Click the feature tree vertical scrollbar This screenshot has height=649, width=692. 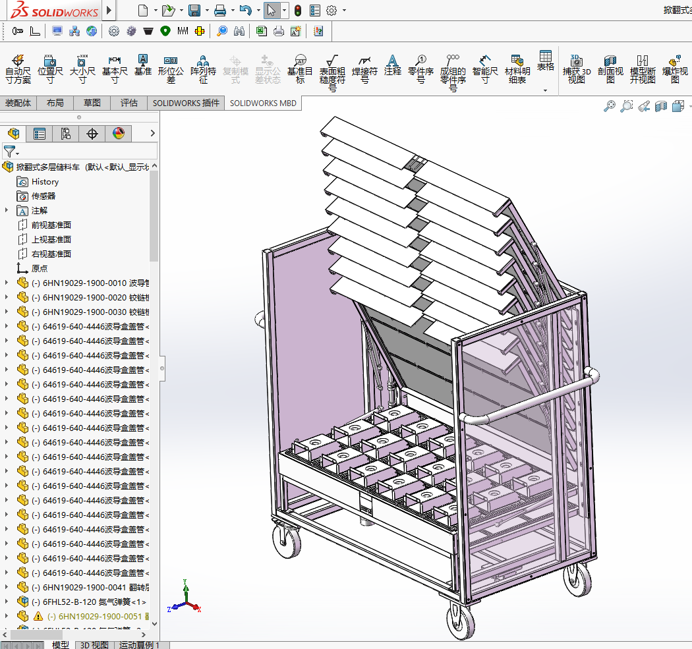point(154,215)
